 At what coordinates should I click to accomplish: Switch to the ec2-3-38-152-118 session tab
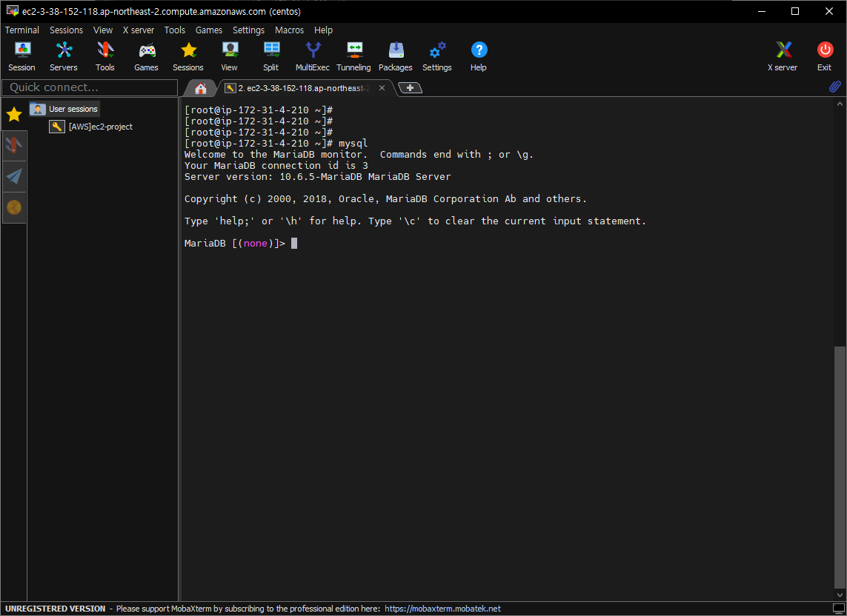[x=304, y=88]
